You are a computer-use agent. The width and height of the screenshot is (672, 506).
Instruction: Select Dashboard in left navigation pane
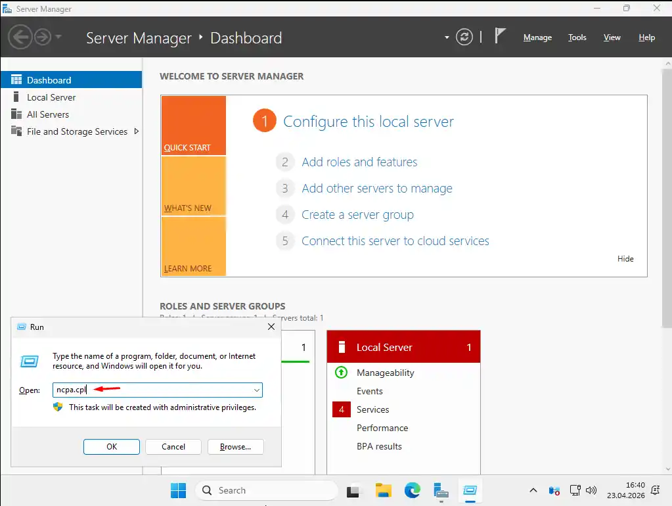pyautogui.click(x=71, y=80)
